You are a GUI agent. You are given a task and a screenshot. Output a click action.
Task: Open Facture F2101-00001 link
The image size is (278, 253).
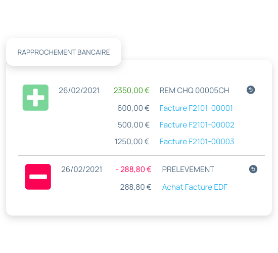(196, 108)
